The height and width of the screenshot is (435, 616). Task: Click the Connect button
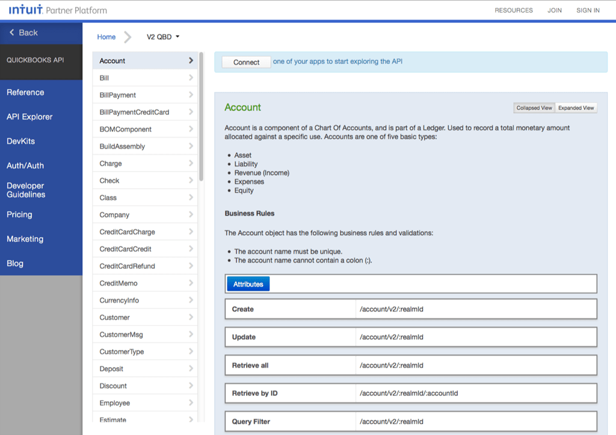[x=246, y=62]
